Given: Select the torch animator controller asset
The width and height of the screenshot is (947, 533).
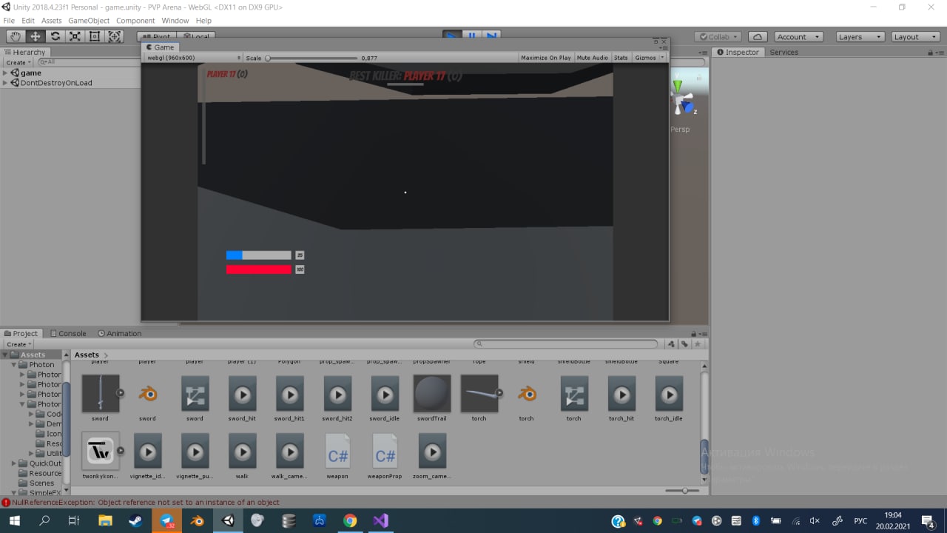Looking at the screenshot, I should pos(573,398).
